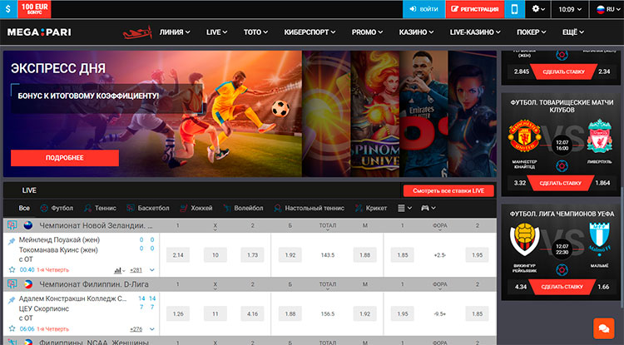Click the Войти login button
Viewport: 624px width, 345px height.
click(x=423, y=9)
